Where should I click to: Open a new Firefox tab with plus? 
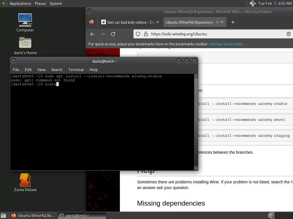click(x=233, y=22)
